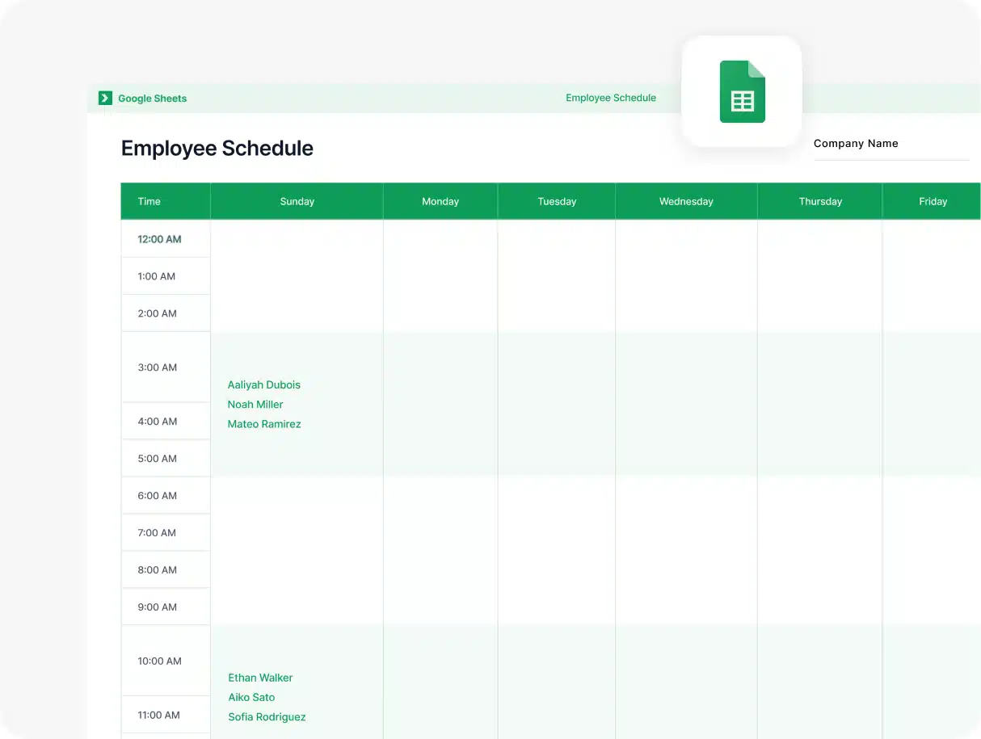Select 'Aaliyah Dubois' in the Sunday column
This screenshot has width=981, height=739.
coord(263,384)
